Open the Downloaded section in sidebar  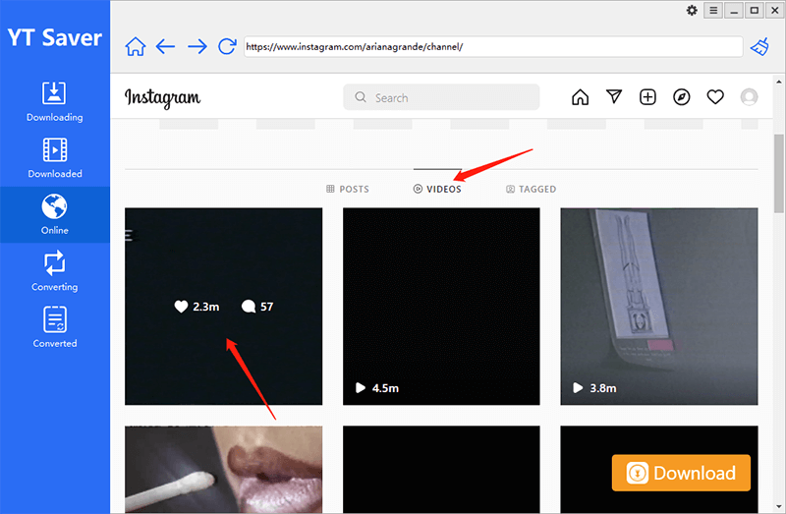55,158
